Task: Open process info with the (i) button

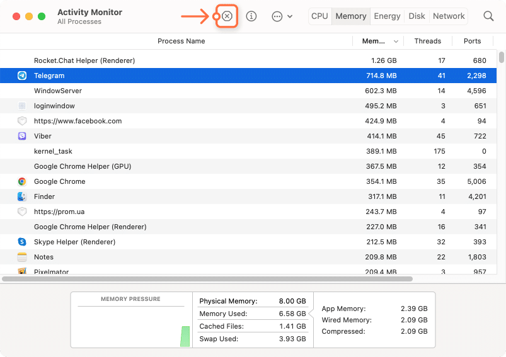Action: [251, 16]
